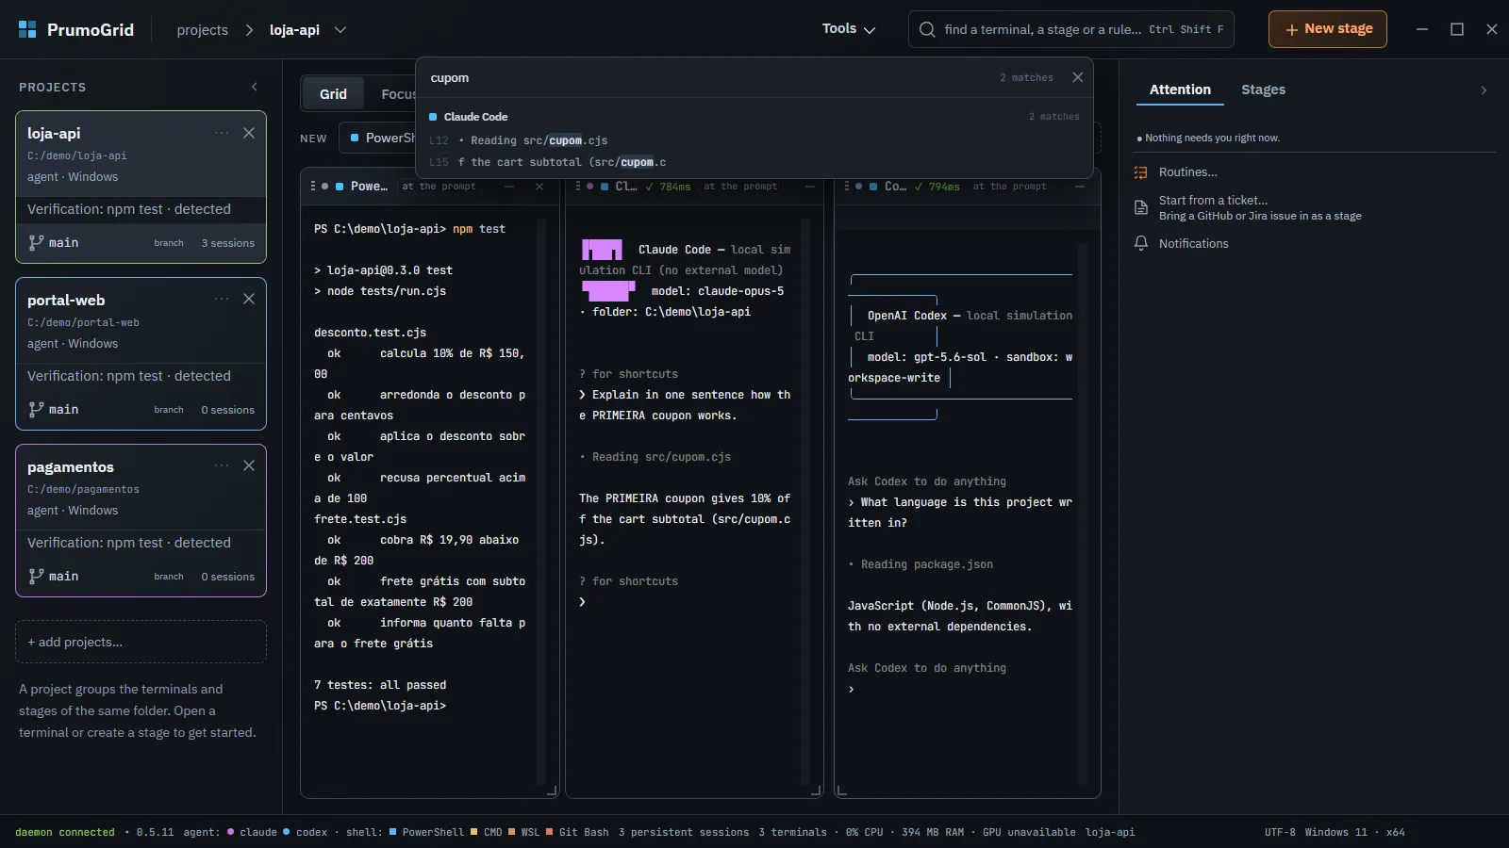Screen dimensions: 1509x848
Task: Close the cupom search results popup
Action: point(1078,77)
